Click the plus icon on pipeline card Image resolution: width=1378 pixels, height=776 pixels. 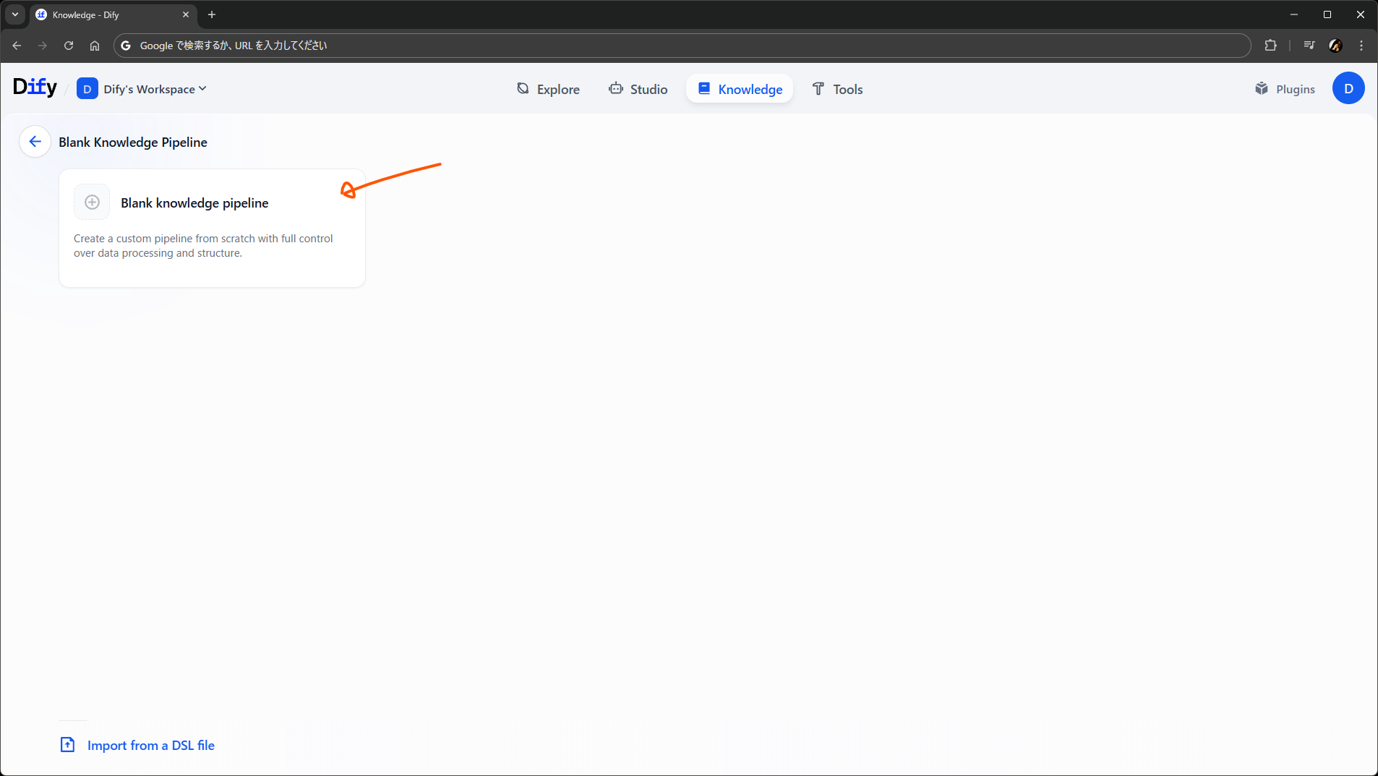[x=92, y=202]
